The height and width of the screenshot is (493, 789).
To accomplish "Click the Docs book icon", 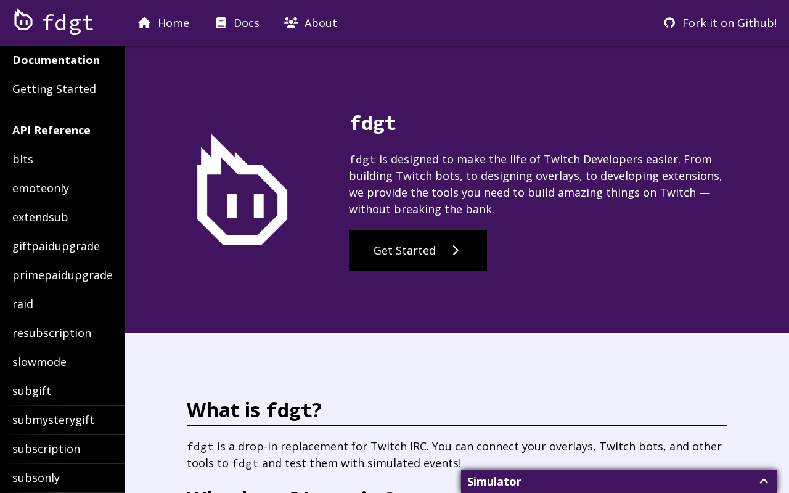I will click(221, 23).
